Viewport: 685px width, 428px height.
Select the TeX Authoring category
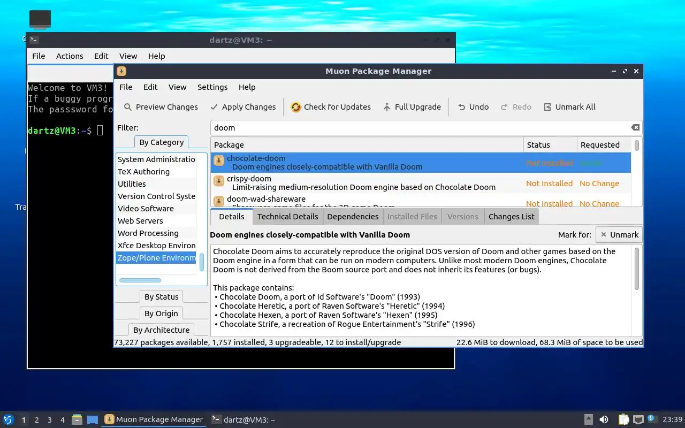pyautogui.click(x=156, y=172)
